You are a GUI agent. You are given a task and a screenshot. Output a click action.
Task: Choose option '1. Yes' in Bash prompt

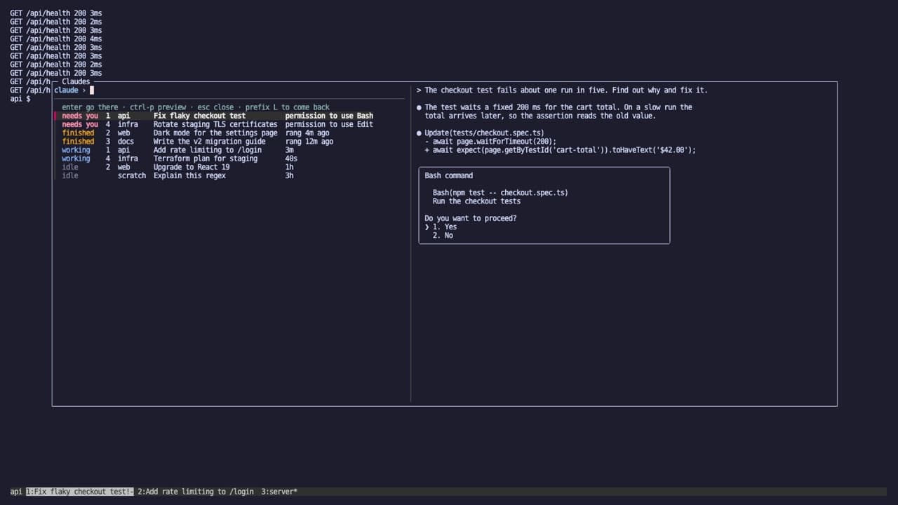click(x=441, y=227)
